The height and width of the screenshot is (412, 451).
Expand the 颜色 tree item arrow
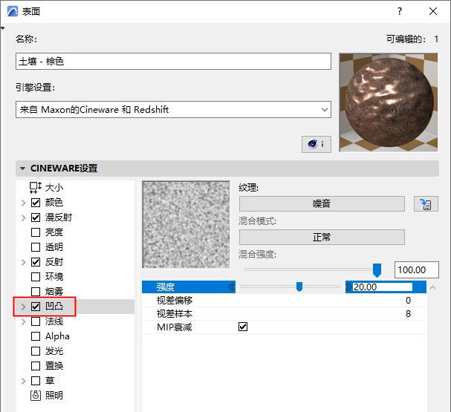(x=24, y=203)
